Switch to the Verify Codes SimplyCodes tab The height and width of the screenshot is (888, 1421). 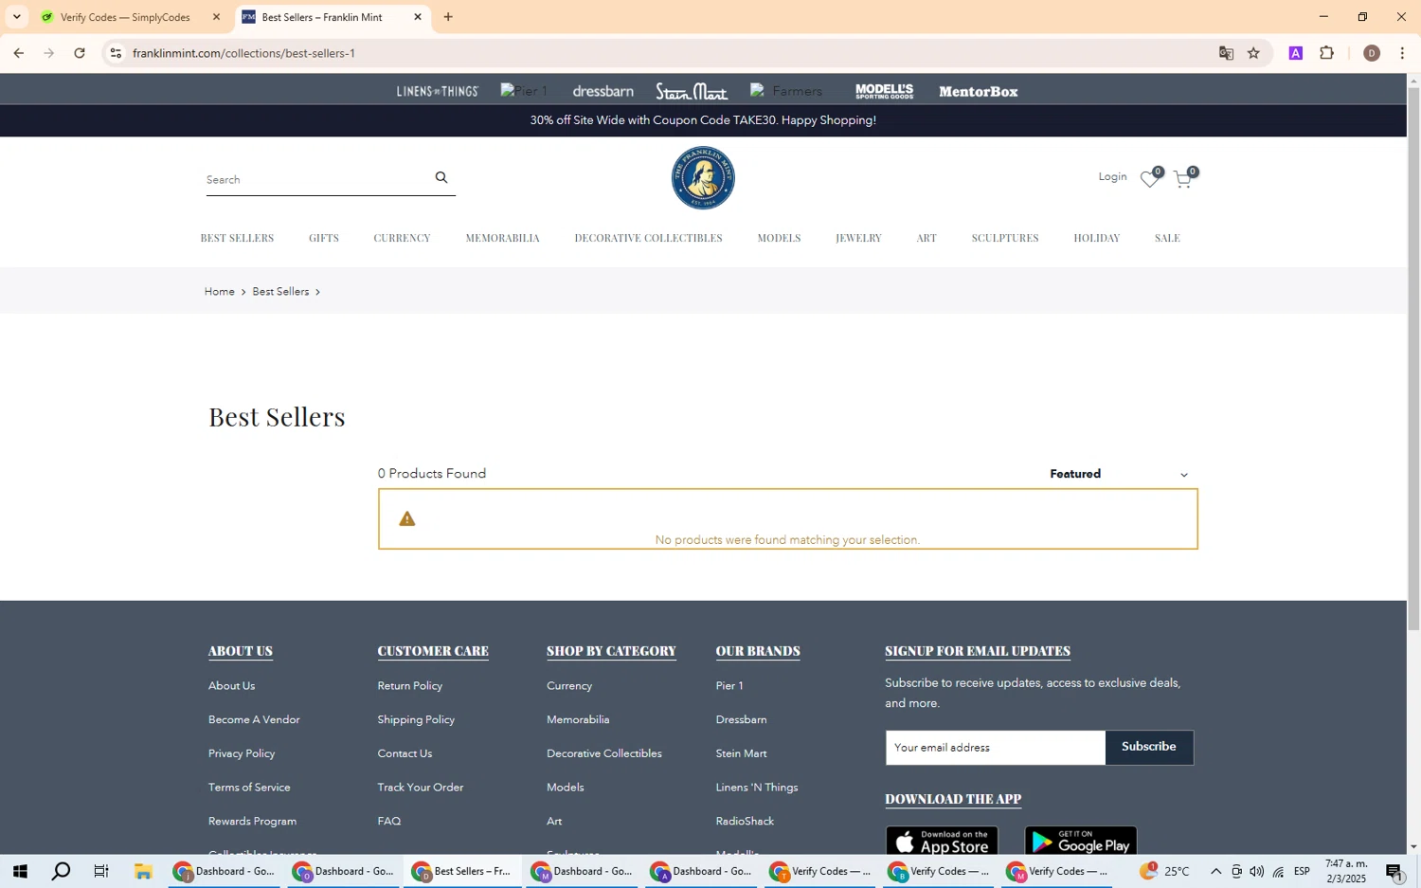[125, 17]
